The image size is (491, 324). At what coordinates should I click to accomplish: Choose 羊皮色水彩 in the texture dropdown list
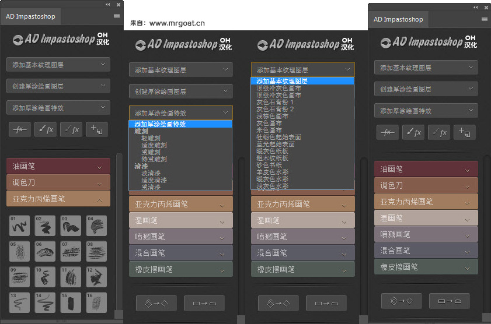click(273, 172)
